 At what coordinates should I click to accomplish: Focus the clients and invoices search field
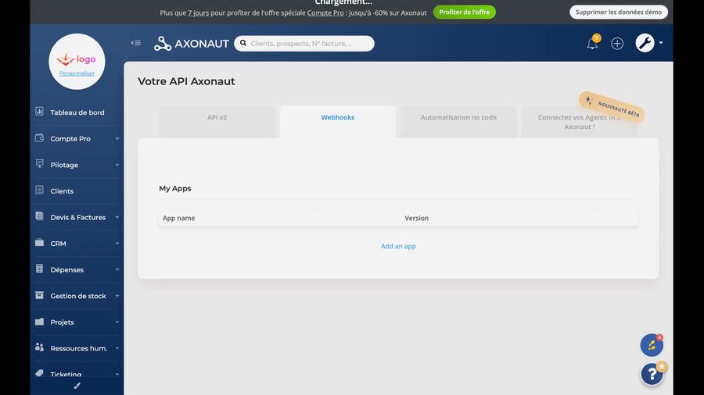tap(304, 44)
